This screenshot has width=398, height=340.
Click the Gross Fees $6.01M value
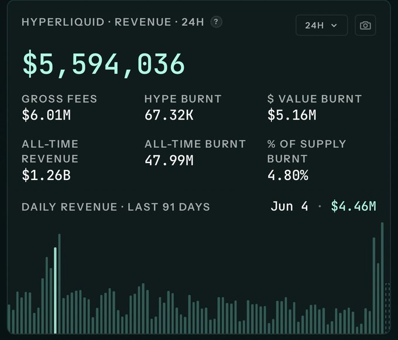[46, 115]
